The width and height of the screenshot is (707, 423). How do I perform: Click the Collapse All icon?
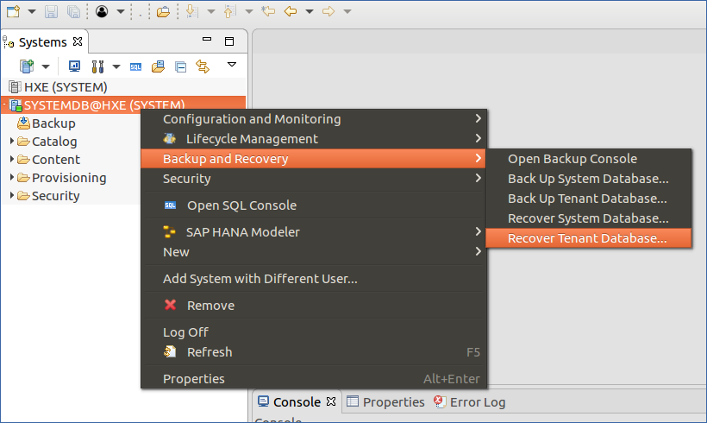(181, 66)
